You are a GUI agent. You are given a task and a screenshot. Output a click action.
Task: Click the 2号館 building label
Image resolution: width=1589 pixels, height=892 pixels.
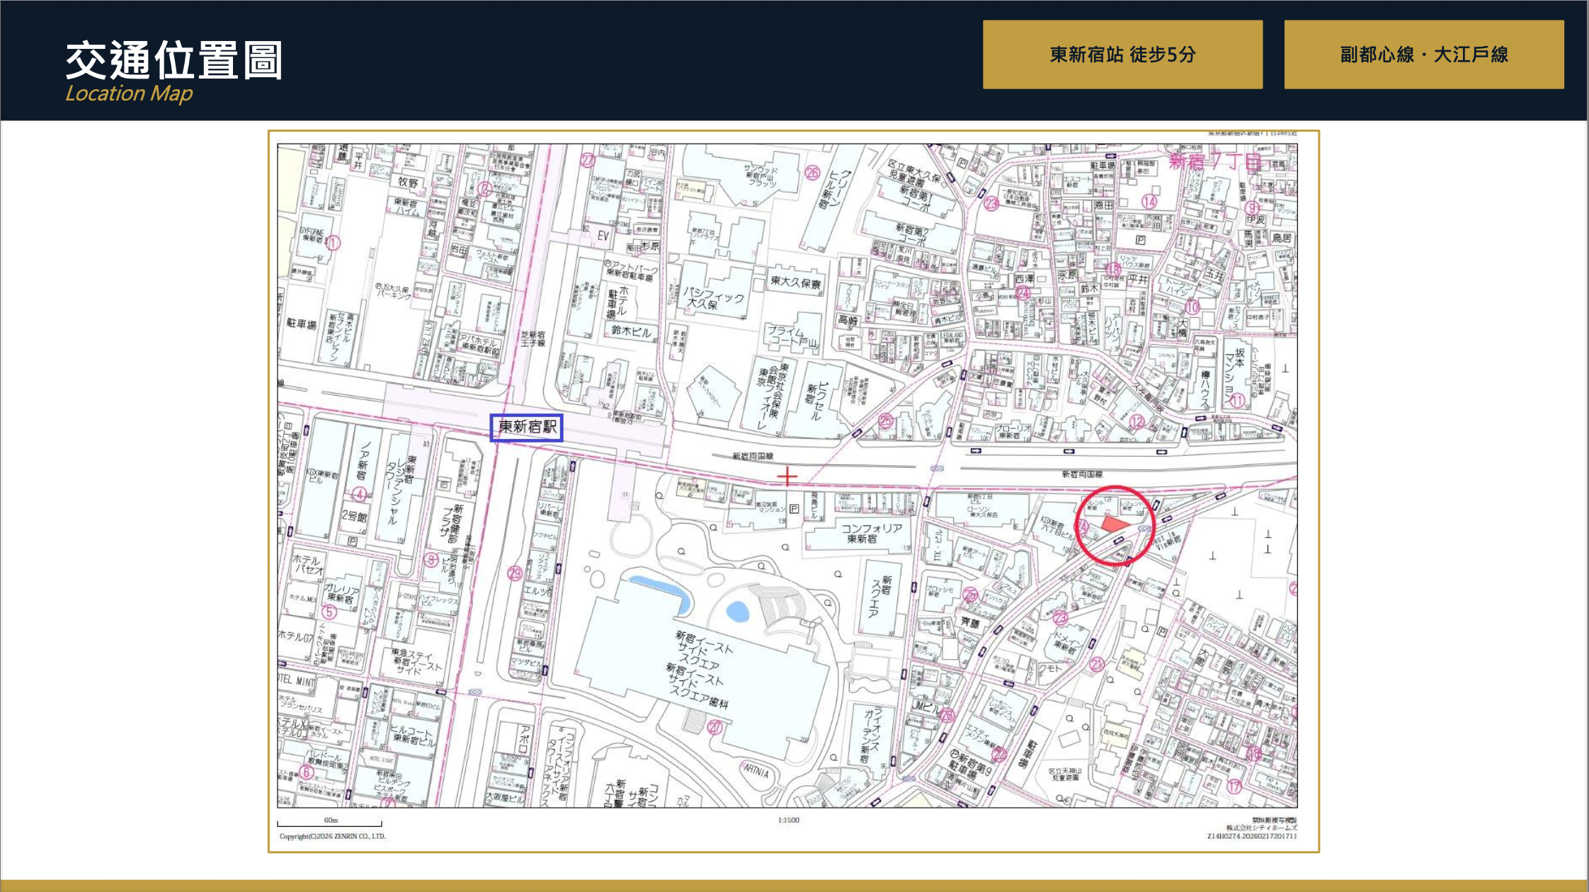pyautogui.click(x=355, y=516)
